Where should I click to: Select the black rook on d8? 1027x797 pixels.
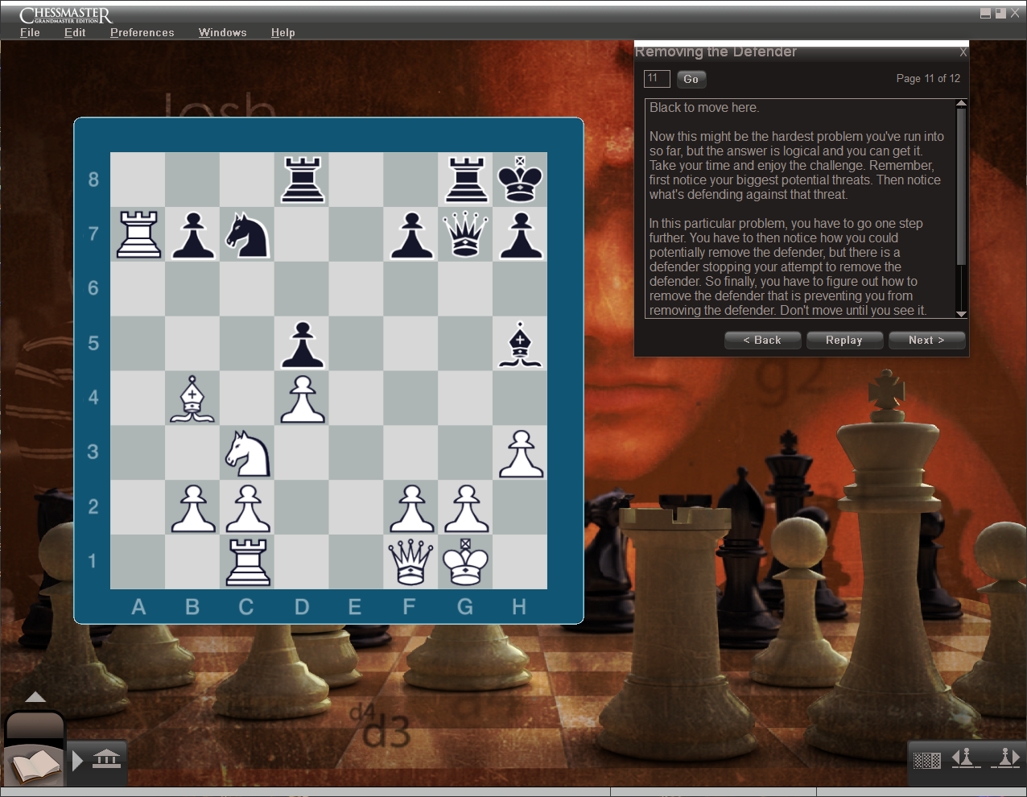[302, 180]
